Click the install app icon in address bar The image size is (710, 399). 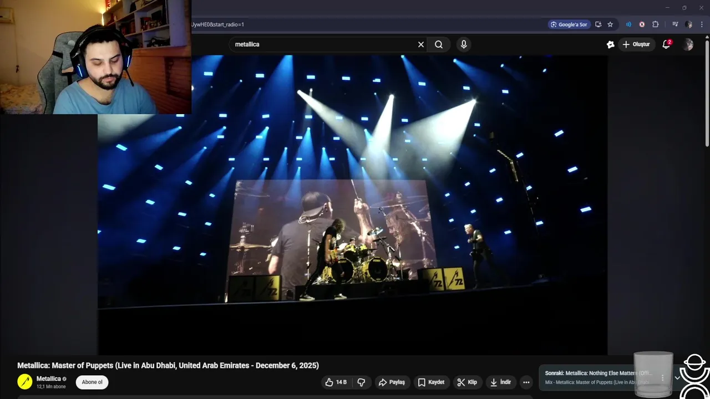tap(598, 24)
